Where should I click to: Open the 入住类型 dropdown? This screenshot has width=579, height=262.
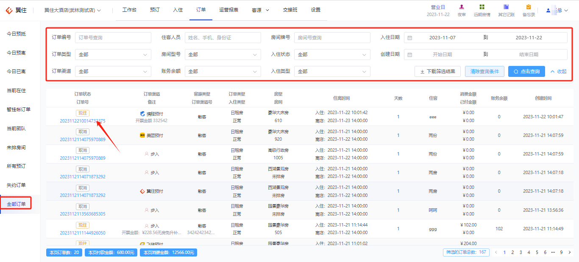coord(332,71)
